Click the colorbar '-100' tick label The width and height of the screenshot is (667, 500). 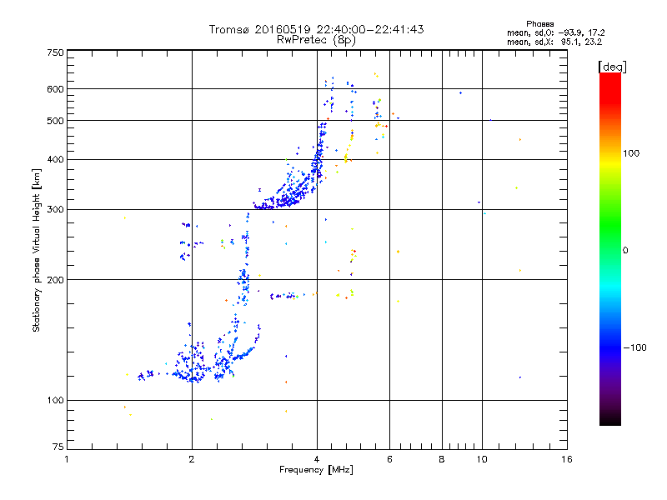pyautogui.click(x=635, y=347)
